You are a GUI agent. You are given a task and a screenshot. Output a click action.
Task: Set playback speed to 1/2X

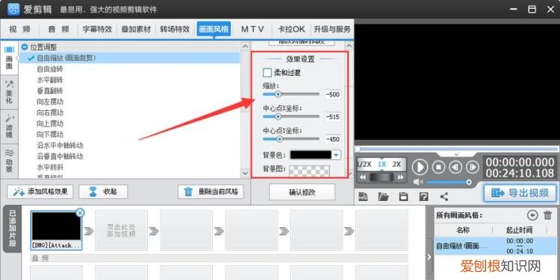364,165
